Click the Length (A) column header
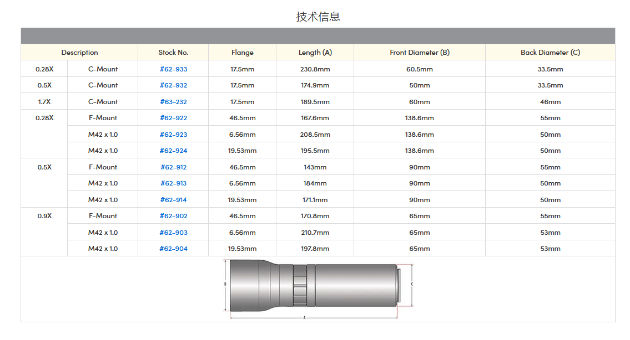Image resolution: width=630 pixels, height=340 pixels. click(x=315, y=53)
